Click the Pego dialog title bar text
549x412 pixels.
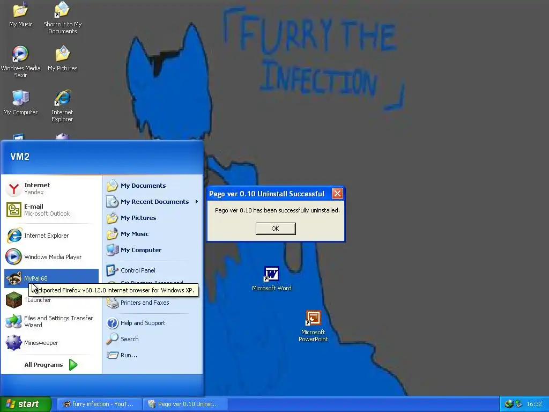tap(266, 194)
